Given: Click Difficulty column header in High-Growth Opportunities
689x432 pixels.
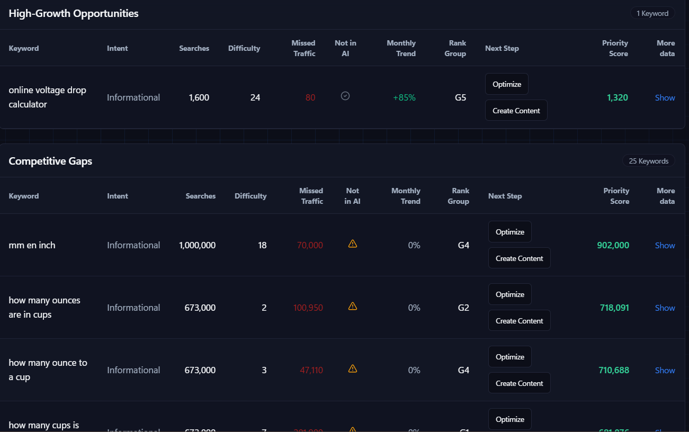Looking at the screenshot, I should pos(244,48).
